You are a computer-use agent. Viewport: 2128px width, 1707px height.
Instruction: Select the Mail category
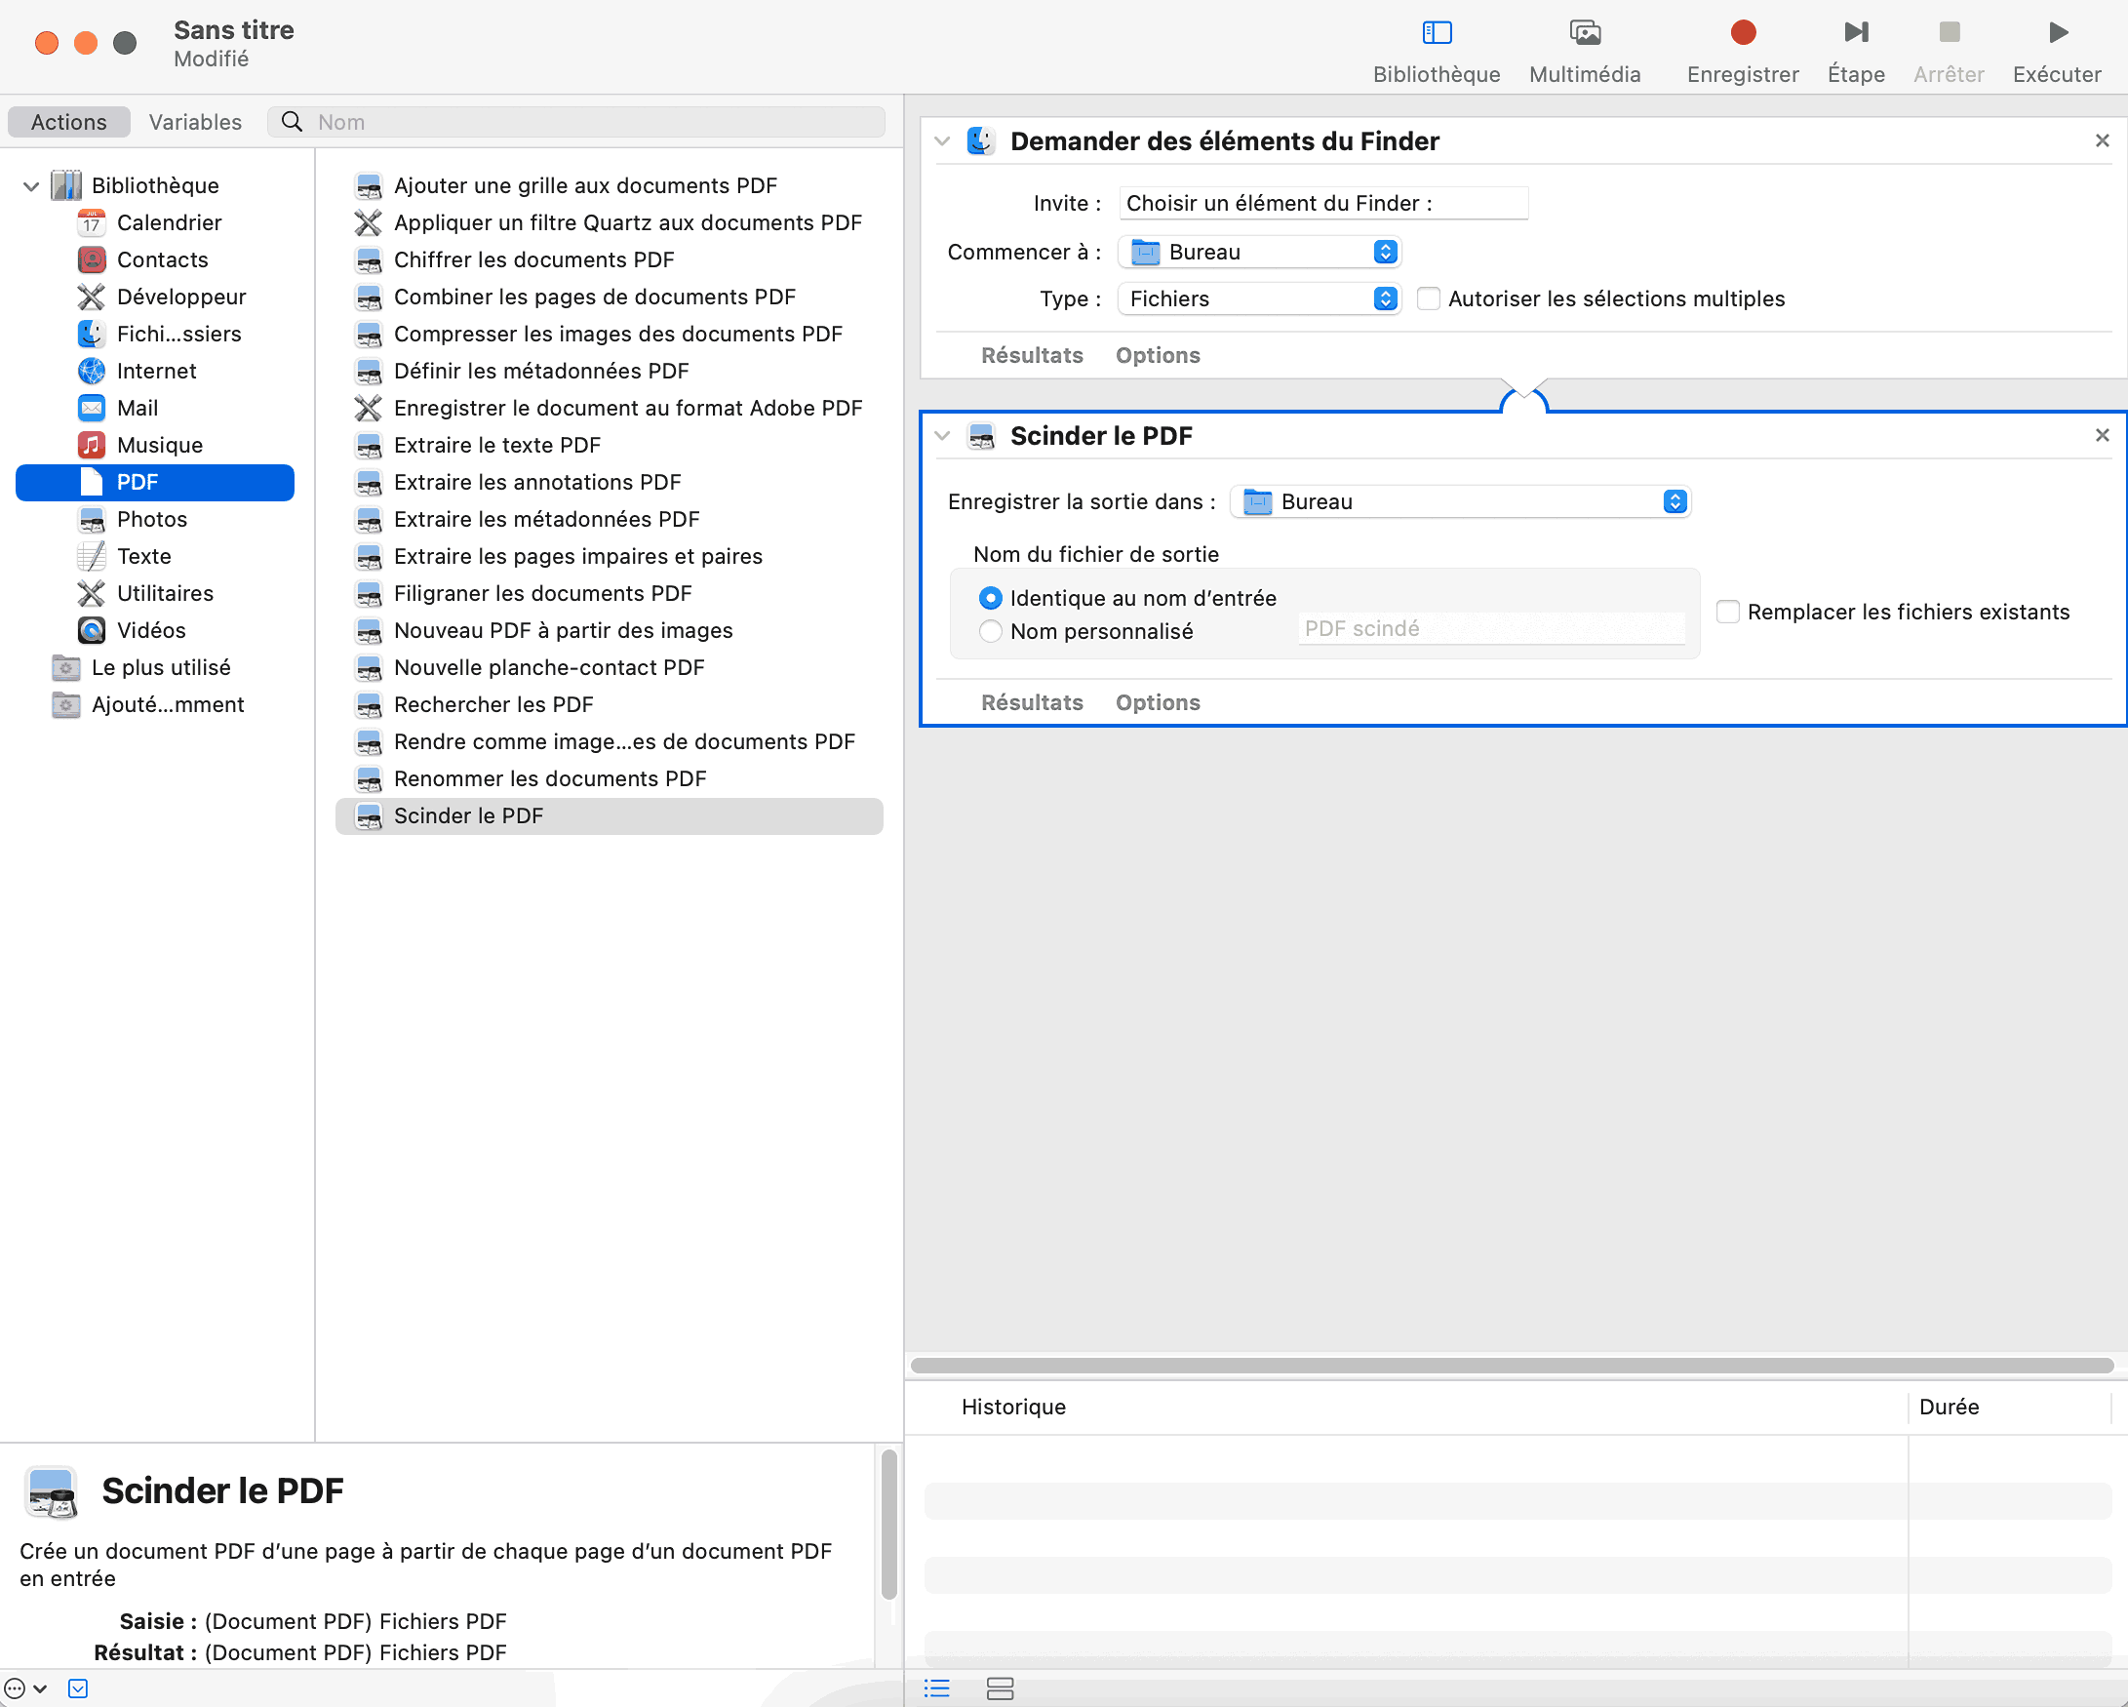click(138, 408)
